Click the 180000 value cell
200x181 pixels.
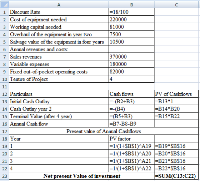pyautogui.click(x=131, y=64)
